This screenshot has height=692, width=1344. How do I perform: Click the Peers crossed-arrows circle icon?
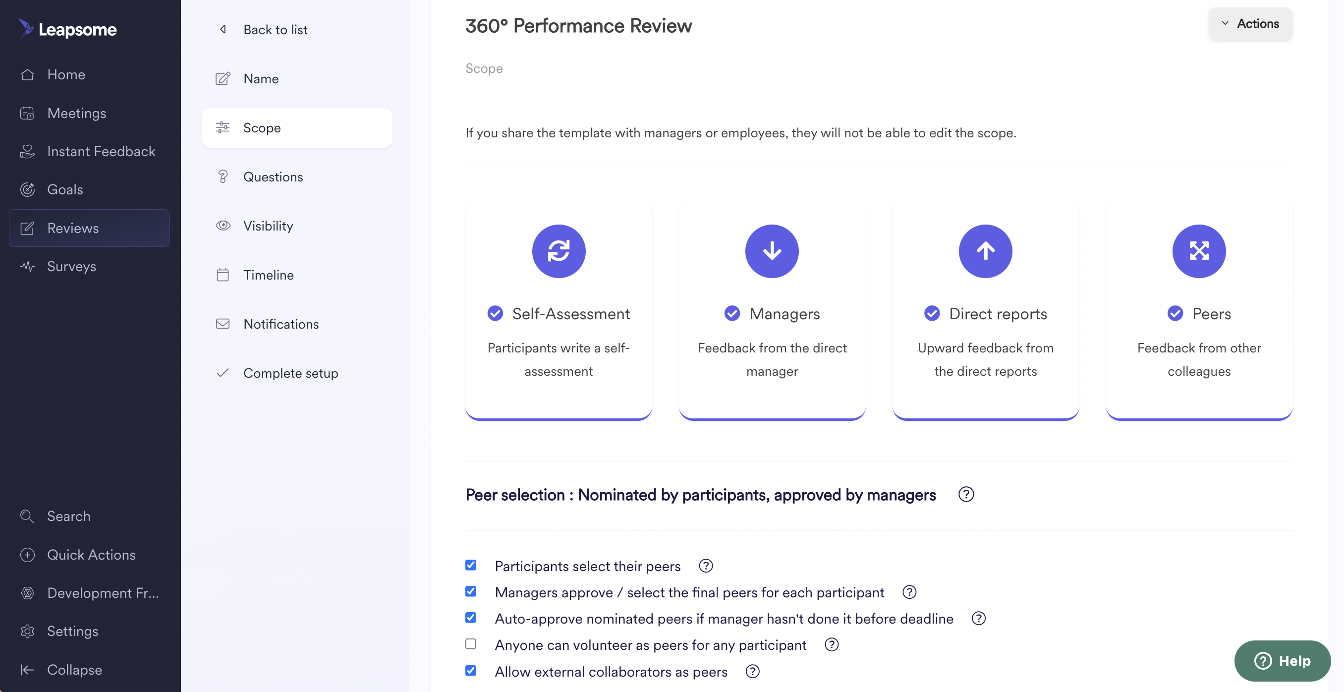point(1199,251)
